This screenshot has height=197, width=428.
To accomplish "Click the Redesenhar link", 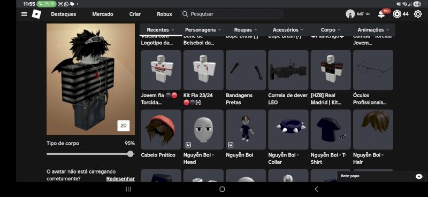I will [120, 179].
